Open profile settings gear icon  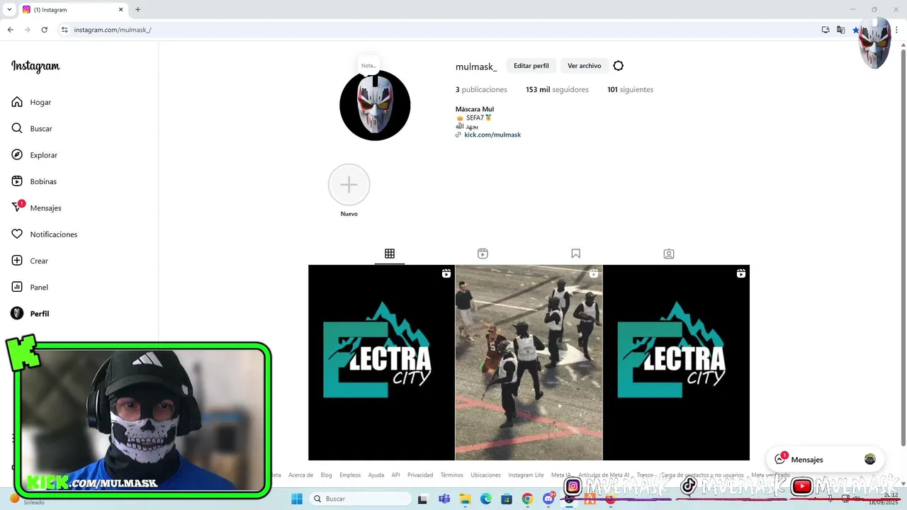pyautogui.click(x=618, y=66)
